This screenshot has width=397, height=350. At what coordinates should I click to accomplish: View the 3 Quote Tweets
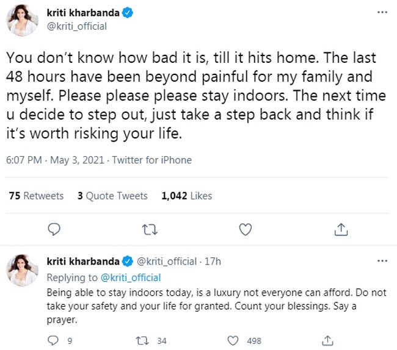click(112, 196)
